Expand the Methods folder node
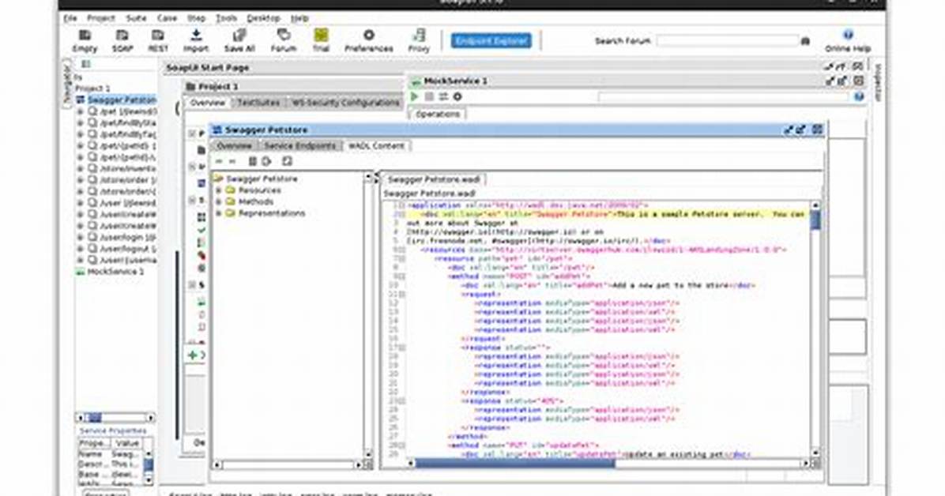 coord(219,202)
